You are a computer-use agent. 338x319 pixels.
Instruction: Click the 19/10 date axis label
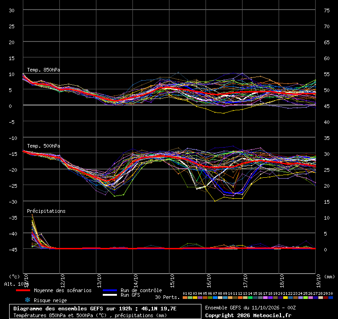point(318,281)
